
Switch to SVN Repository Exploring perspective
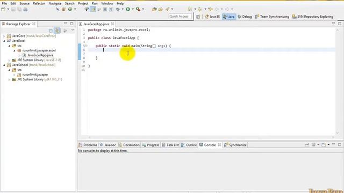coord(313,17)
